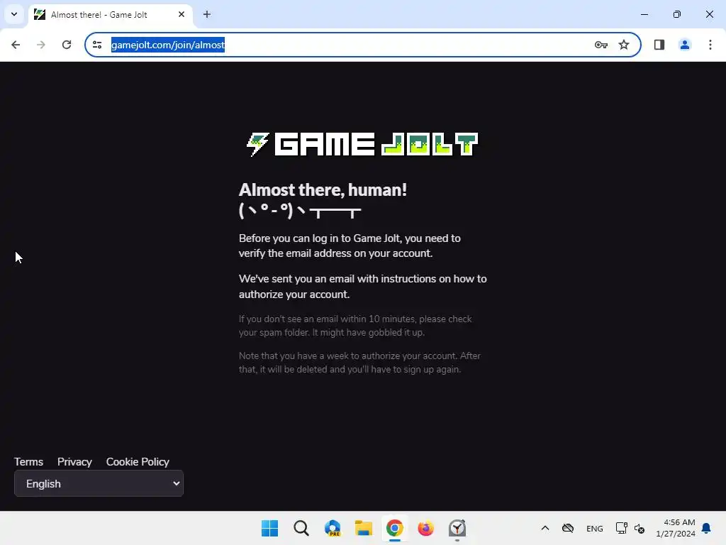The image size is (726, 545).
Task: View site information icon in address bar
Action: 97,45
